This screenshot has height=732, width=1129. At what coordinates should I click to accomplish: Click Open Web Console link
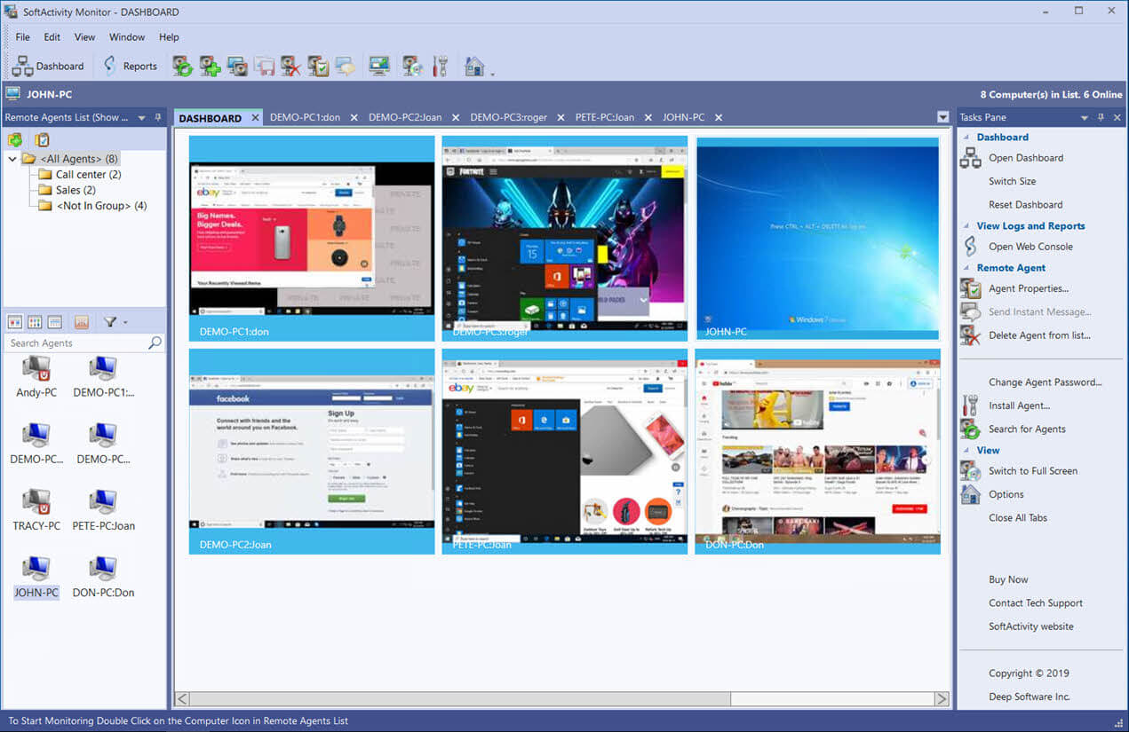coord(1030,247)
